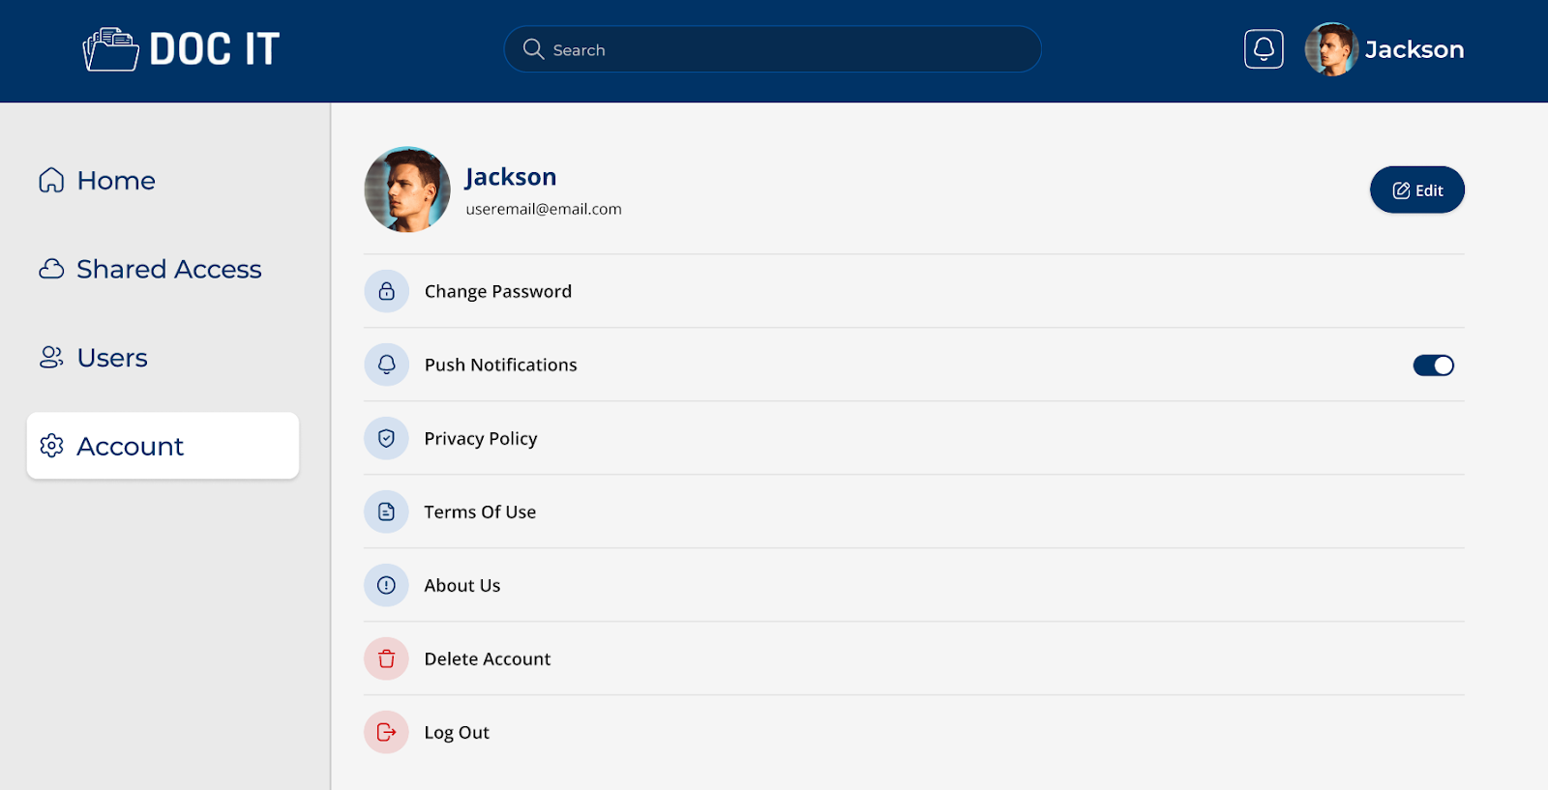The height and width of the screenshot is (790, 1548).
Task: Click the document icon for Terms Of Use
Action: coord(386,512)
